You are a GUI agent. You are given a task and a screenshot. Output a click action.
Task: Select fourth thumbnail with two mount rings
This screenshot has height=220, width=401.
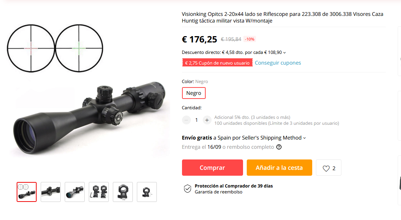99,192
